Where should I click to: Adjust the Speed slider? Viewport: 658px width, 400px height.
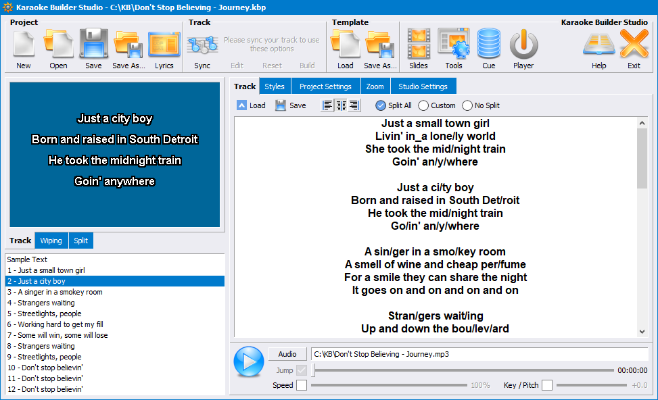click(x=389, y=385)
